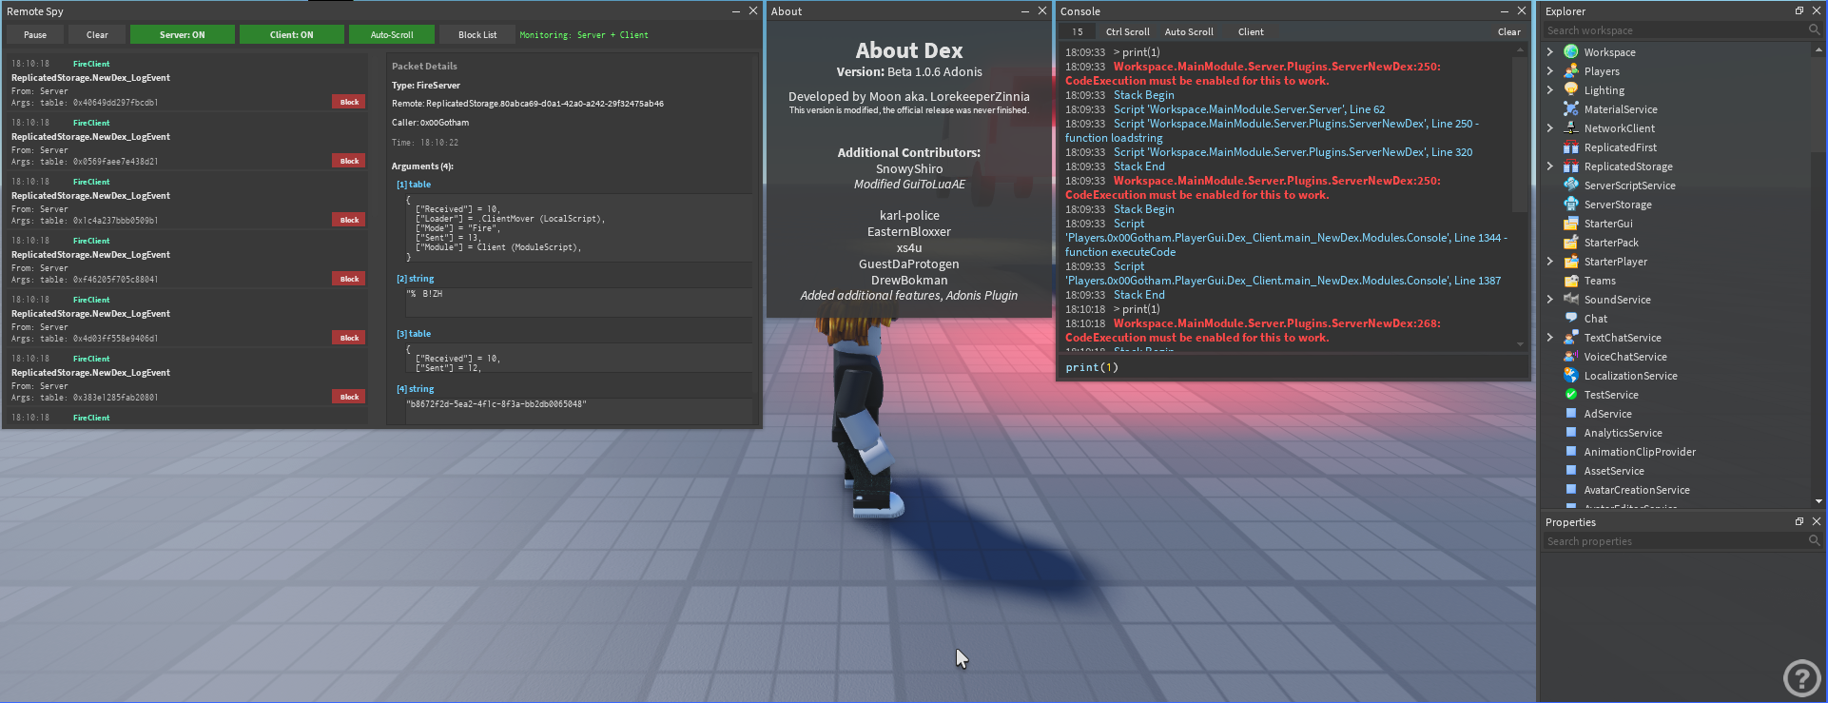Toggle Ctrl Scroll in the Console

(x=1127, y=31)
